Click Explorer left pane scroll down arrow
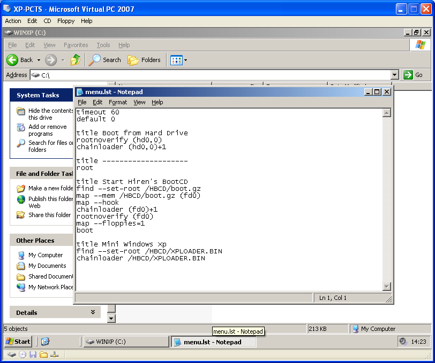435x363 pixels. pos(111,319)
